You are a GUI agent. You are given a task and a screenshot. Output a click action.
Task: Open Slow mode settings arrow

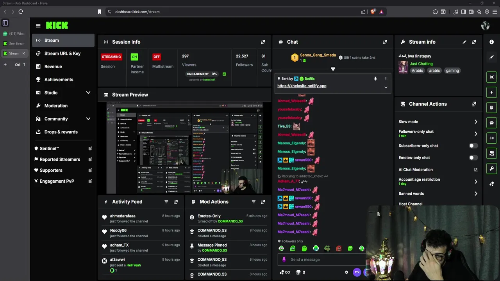[x=476, y=122]
